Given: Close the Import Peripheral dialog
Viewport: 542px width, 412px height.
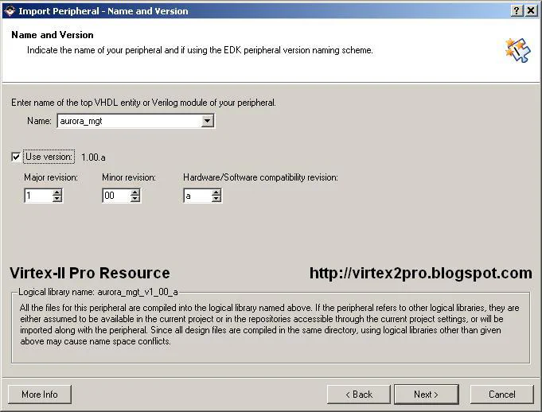Looking at the screenshot, I should 530,11.
